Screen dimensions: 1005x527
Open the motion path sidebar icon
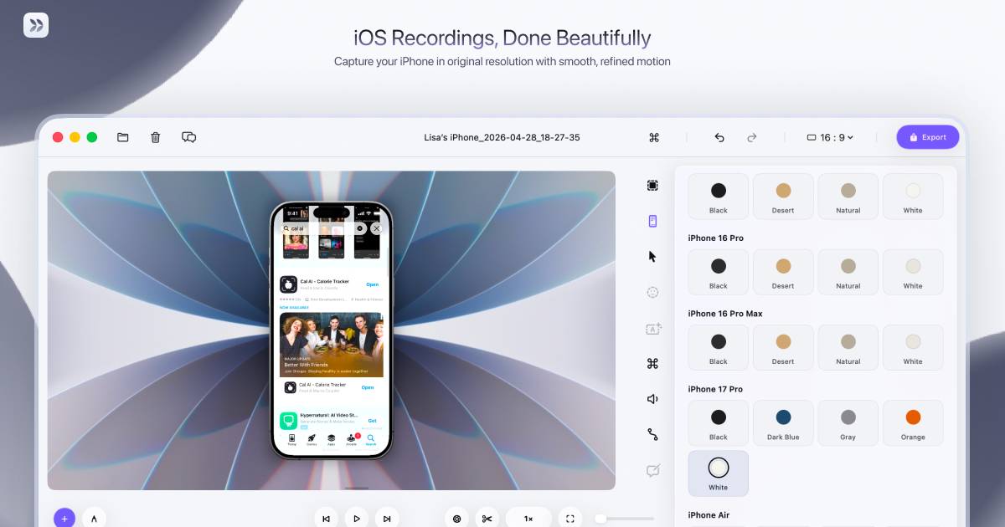652,434
